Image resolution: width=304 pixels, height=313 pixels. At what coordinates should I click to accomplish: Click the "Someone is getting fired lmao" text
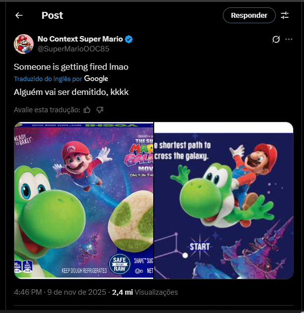tap(71, 66)
